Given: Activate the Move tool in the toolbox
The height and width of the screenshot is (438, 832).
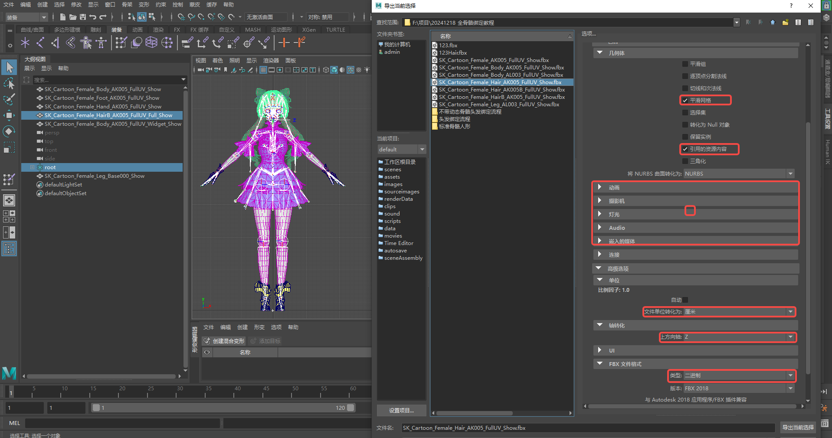Looking at the screenshot, I should coord(9,115).
